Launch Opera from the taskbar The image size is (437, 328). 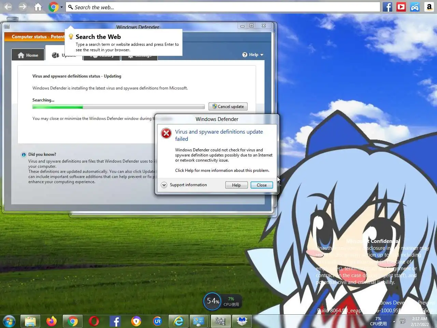(x=94, y=321)
